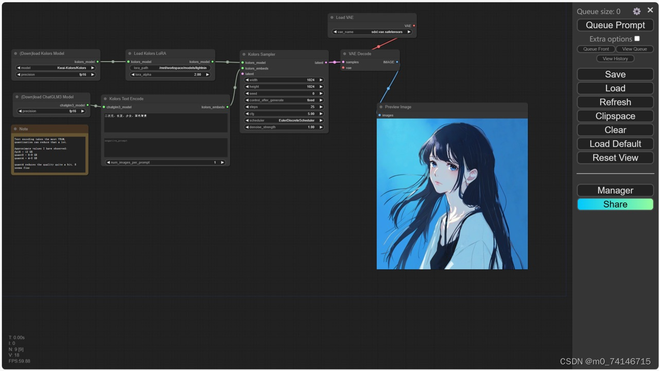The height and width of the screenshot is (371, 659).
Task: Click Load Default
Action: click(x=615, y=143)
